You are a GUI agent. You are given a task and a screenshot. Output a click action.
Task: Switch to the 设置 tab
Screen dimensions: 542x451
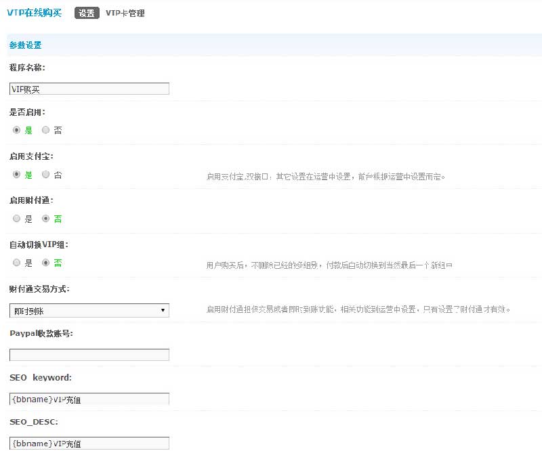click(x=87, y=13)
